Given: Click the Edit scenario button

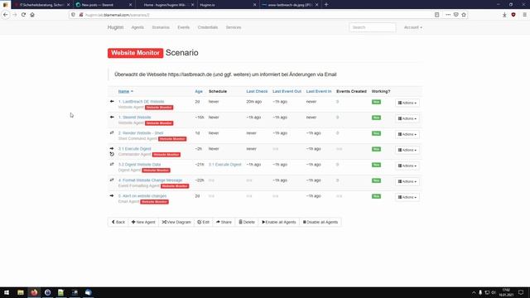Looking at the screenshot, I should 204,222.
